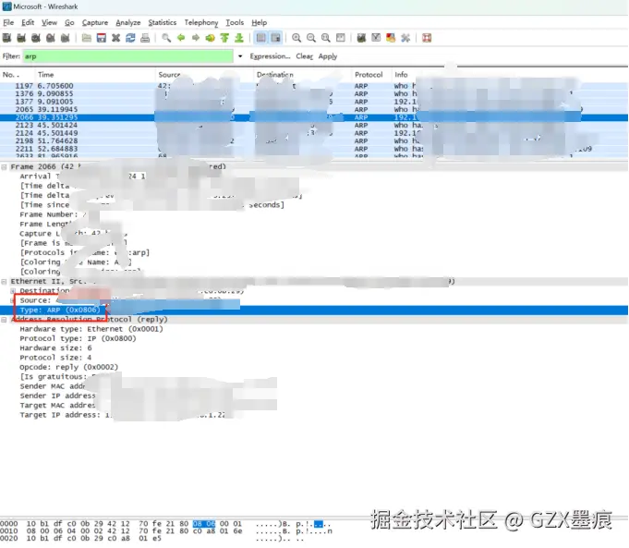This screenshot has width=629, height=548.
Task: Zoom in on packet text icon
Action: tap(296, 38)
